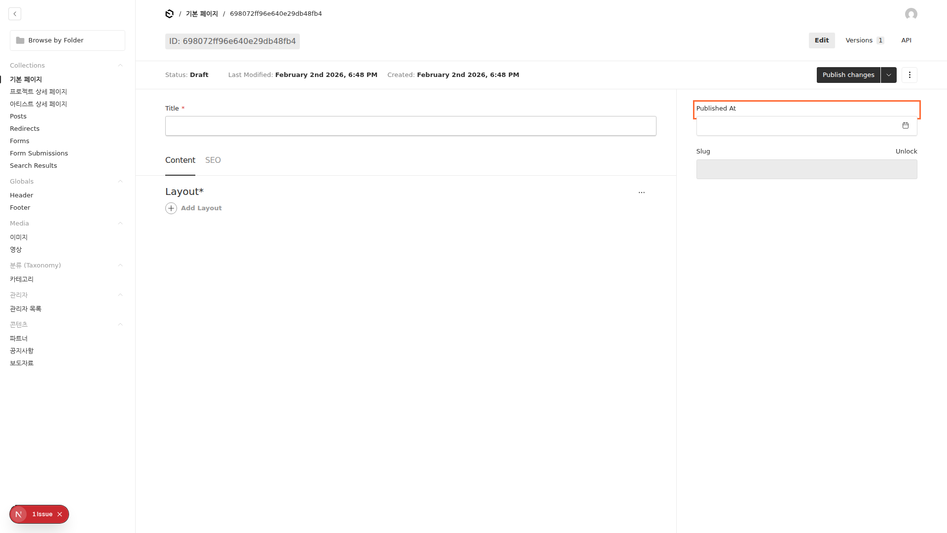The height and width of the screenshot is (533, 947).
Task: Collapse the sidebar with the back chevron
Action: 15,14
